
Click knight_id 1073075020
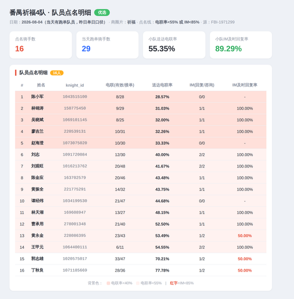point(75,143)
